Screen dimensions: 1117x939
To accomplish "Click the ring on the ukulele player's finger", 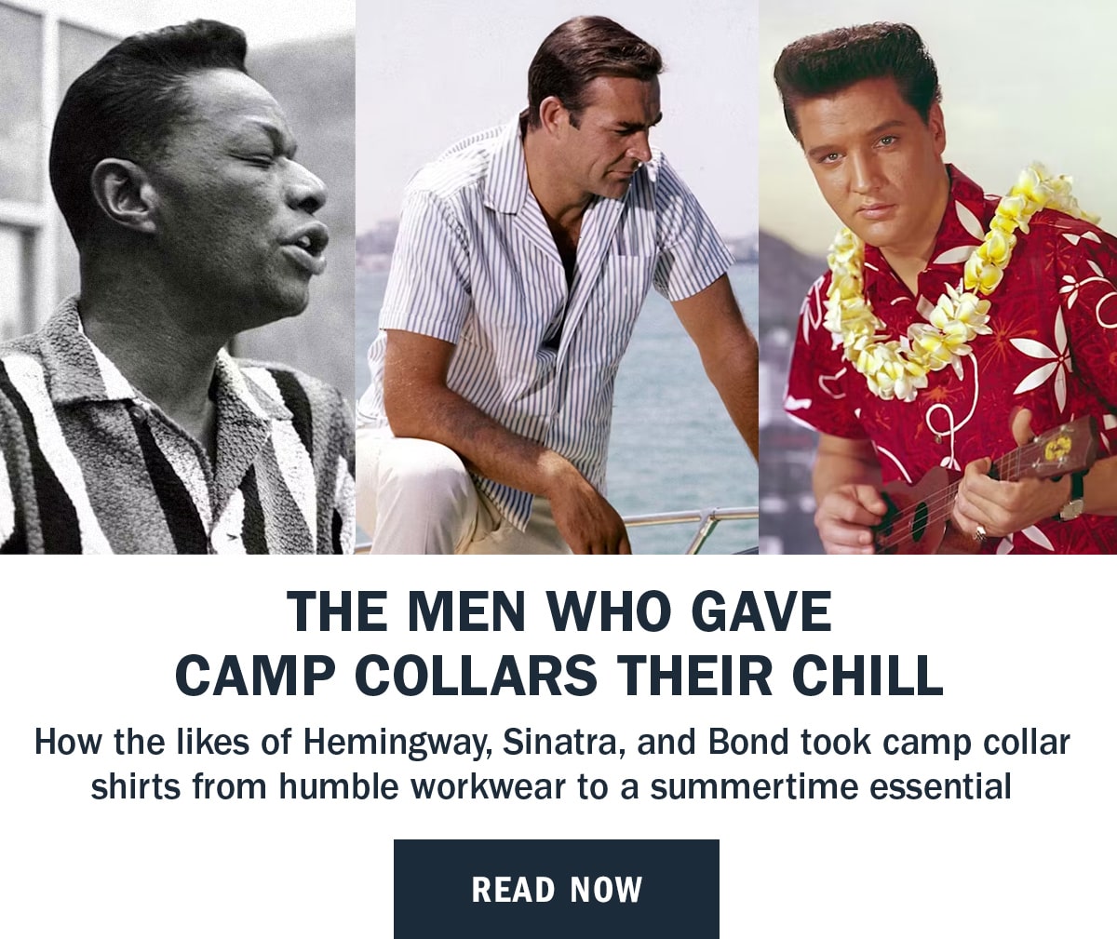I will tap(981, 533).
